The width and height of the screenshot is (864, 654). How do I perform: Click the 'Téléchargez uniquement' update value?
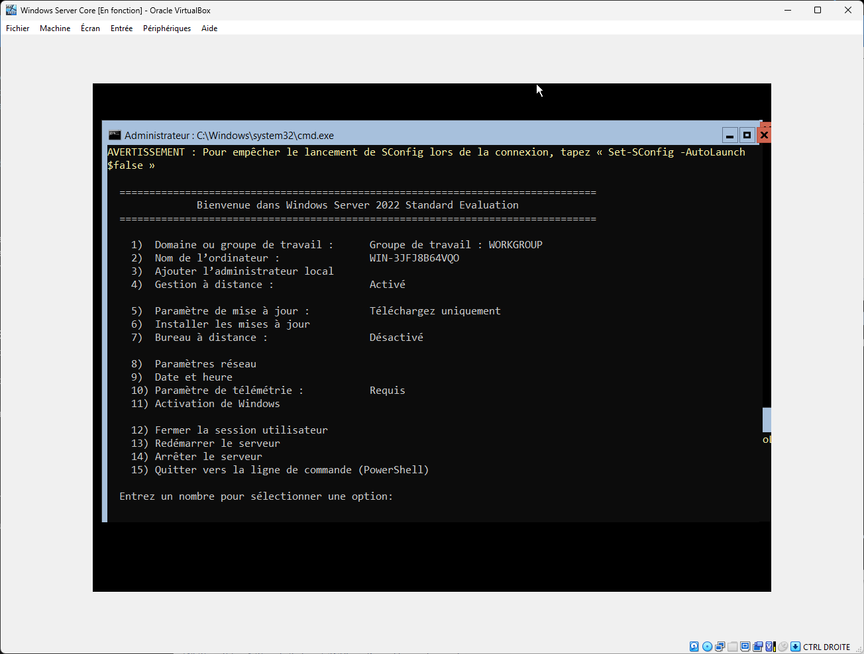click(x=435, y=311)
